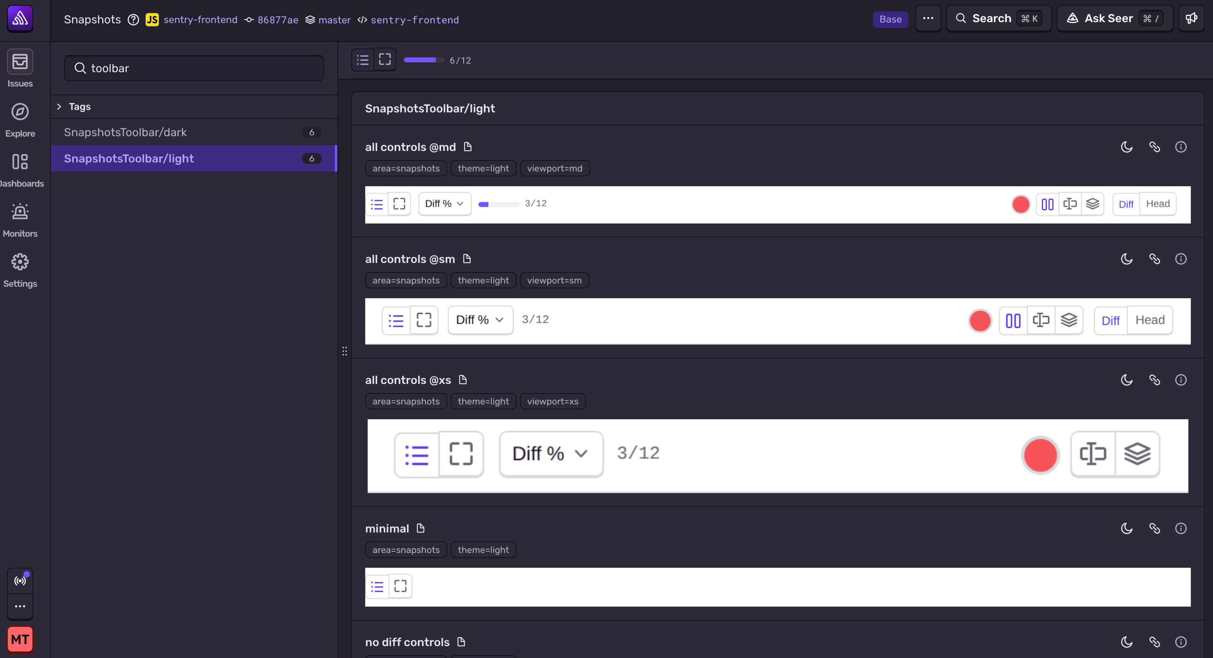The height and width of the screenshot is (658, 1213).
Task: Toggle dark mode for all controls @xs
Action: point(1127,380)
